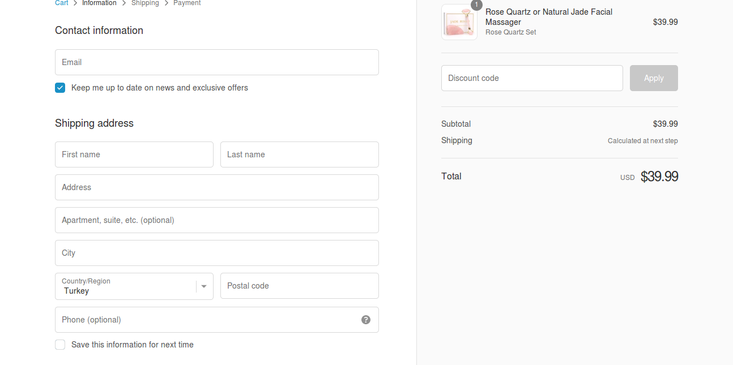Check 'Save this information for next time'
733x365 pixels.
(60, 345)
